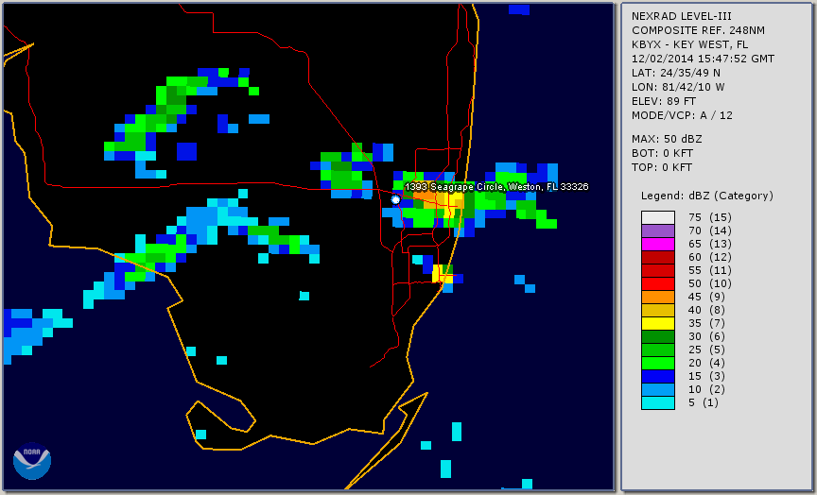The width and height of the screenshot is (817, 495).
Task: Click the 75 (15) legend value
Action: coord(709,217)
